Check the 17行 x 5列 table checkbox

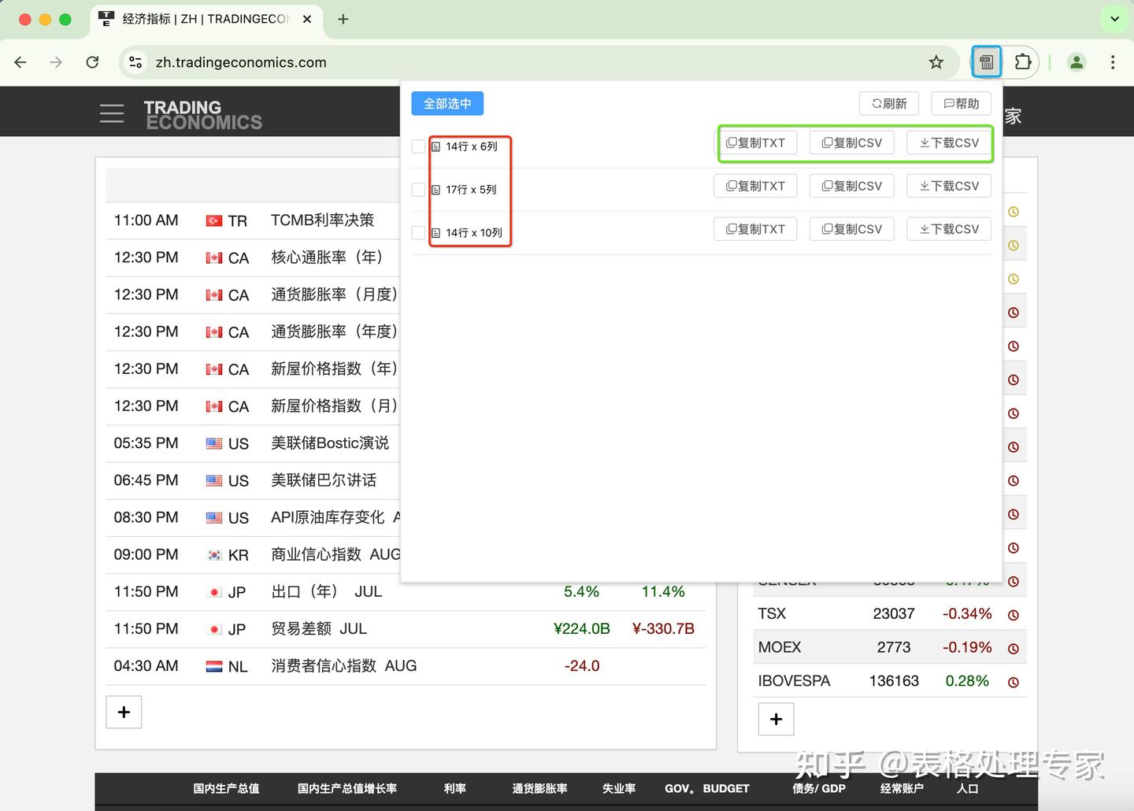tap(418, 190)
